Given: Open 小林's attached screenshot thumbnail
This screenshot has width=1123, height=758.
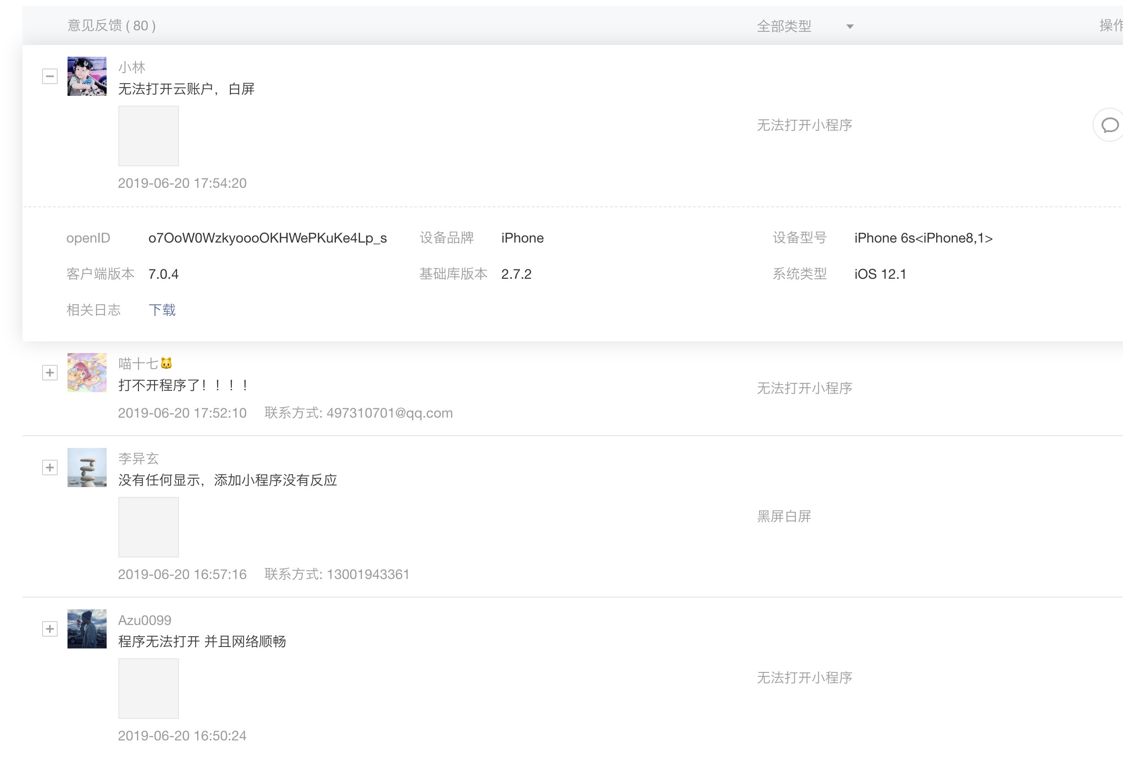Looking at the screenshot, I should tap(149, 136).
